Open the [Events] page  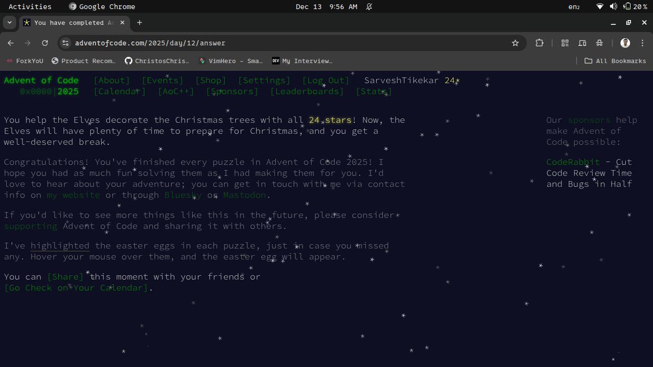[163, 80]
